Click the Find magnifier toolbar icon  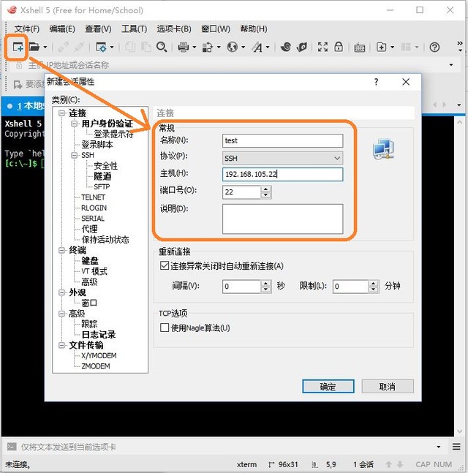click(x=162, y=47)
